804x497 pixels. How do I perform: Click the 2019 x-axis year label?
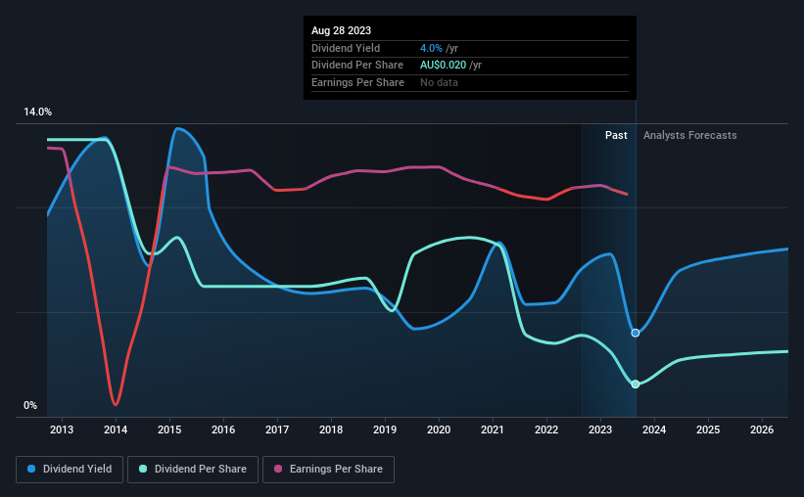pyautogui.click(x=385, y=429)
